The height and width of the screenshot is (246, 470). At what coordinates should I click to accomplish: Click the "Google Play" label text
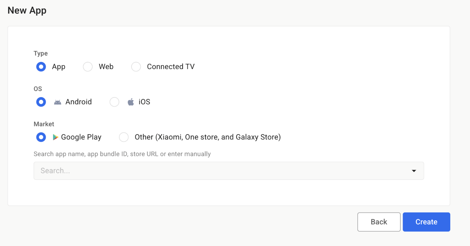tap(81, 137)
